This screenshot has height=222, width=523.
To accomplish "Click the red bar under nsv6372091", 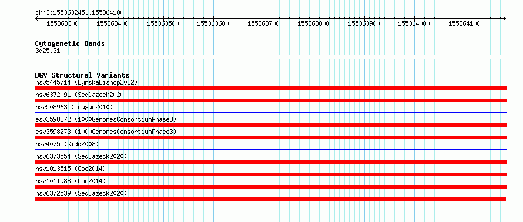I will pos(270,100).
